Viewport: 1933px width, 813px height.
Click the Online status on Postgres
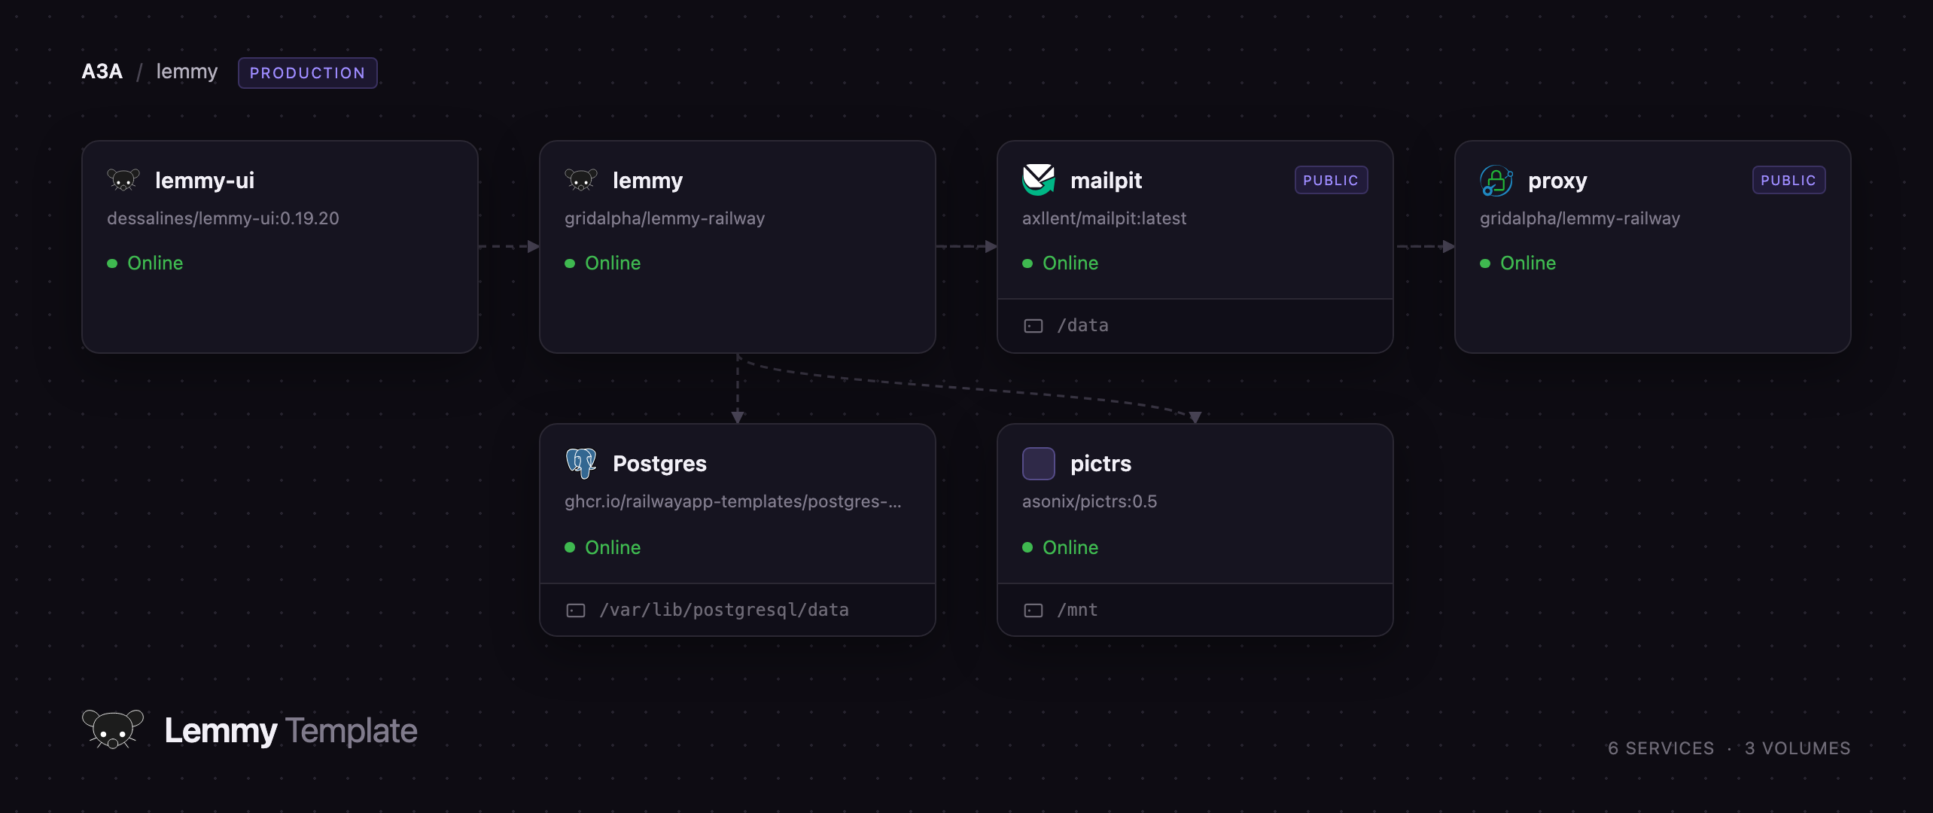click(613, 547)
